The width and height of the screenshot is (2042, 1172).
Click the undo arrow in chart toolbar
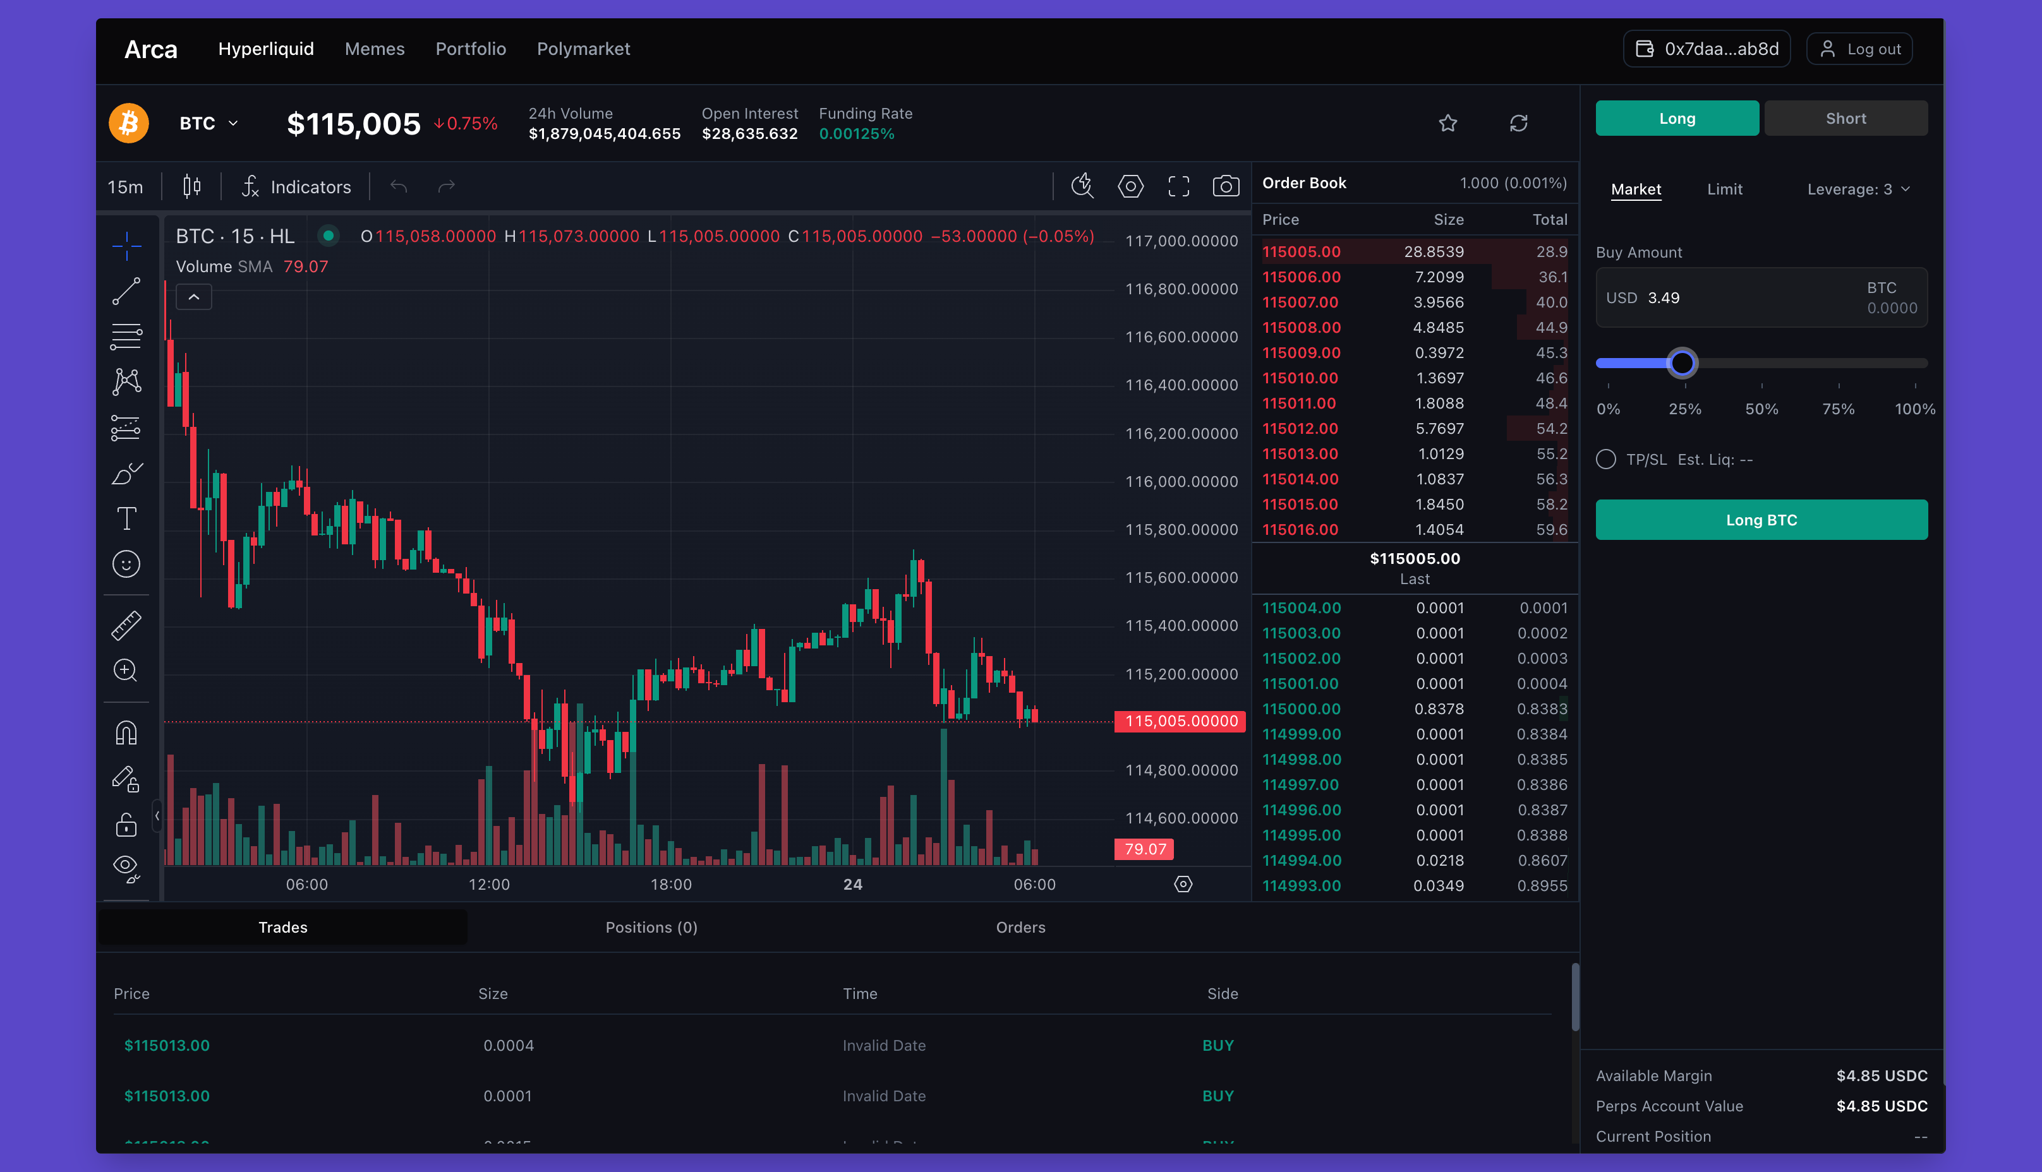(x=399, y=187)
